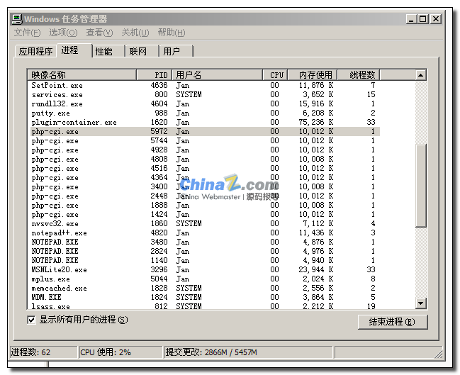Select the lsass.exe process
460x375 pixels.
(203, 306)
